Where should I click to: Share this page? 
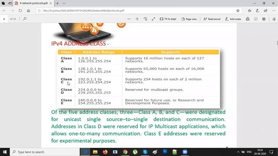coord(265,10)
